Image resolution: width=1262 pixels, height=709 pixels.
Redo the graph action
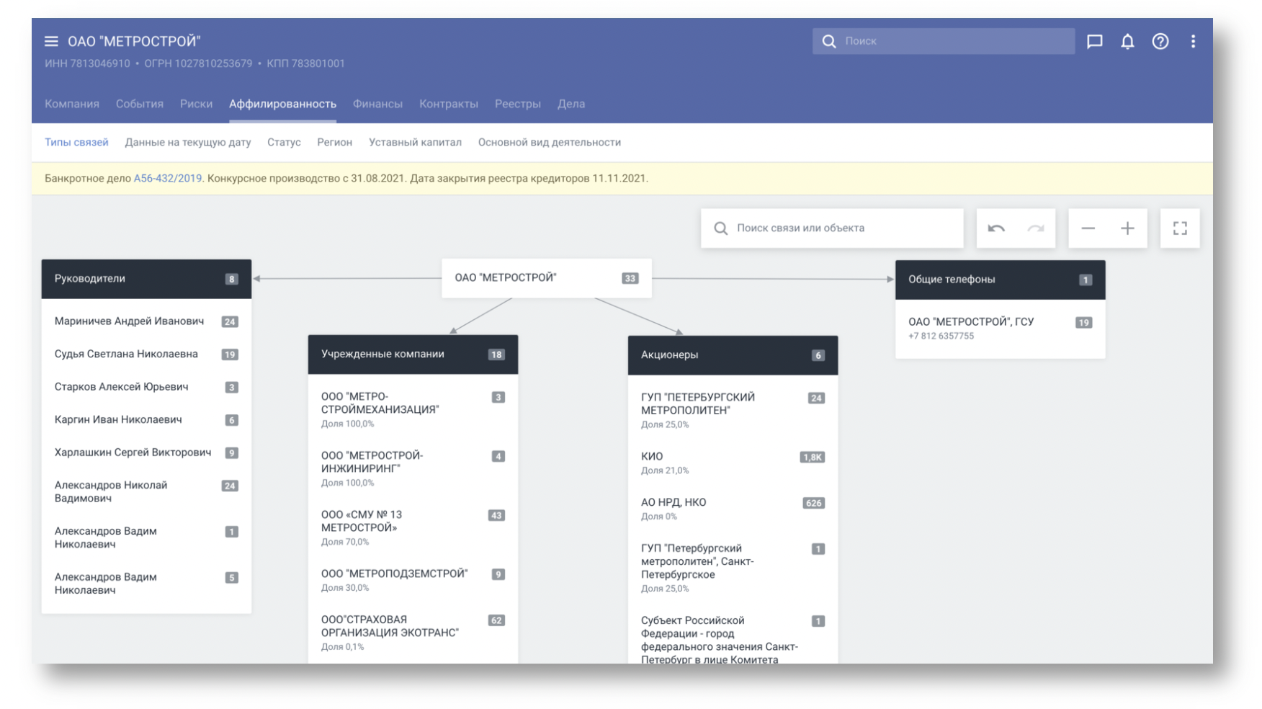1036,228
